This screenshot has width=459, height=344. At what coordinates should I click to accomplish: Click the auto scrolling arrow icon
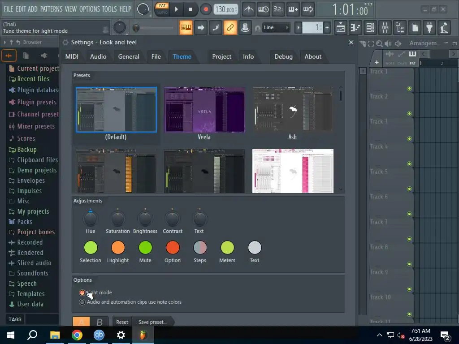201,27
